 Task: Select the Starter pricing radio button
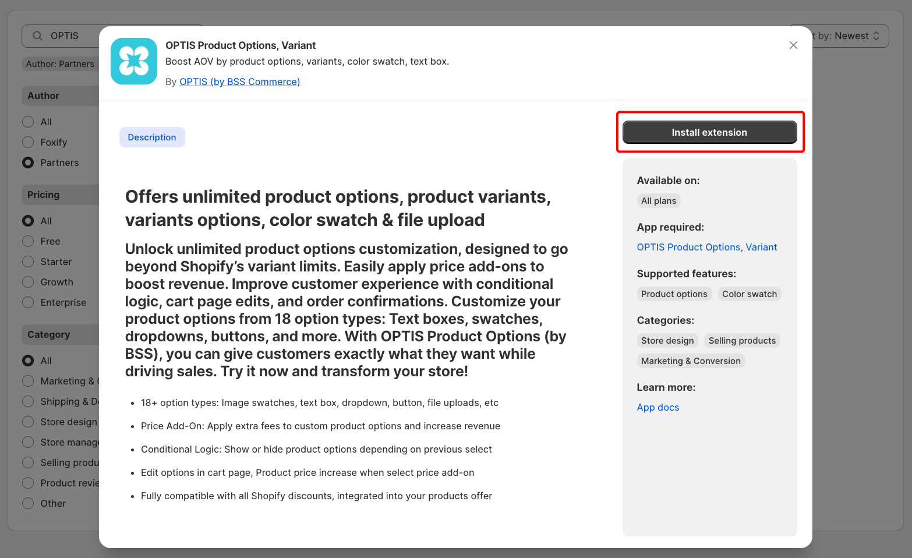(28, 262)
